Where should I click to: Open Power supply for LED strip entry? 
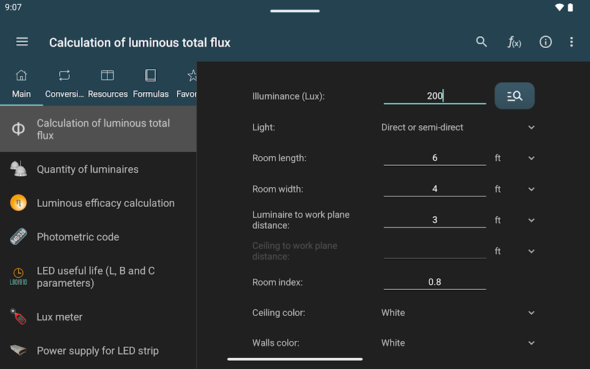pos(98,350)
